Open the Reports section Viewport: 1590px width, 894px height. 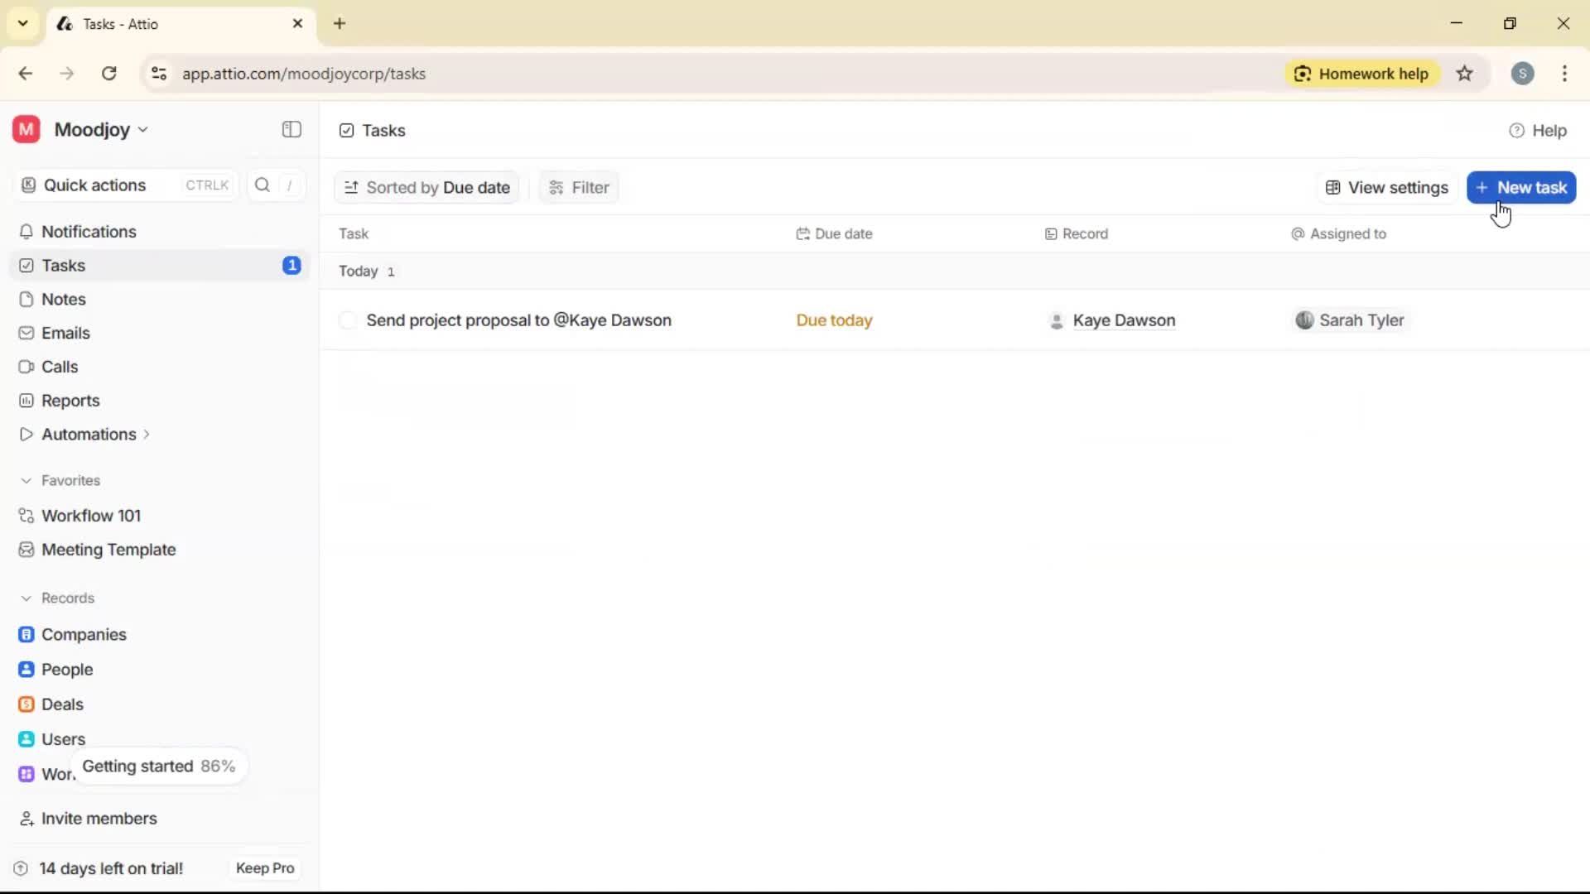(69, 401)
